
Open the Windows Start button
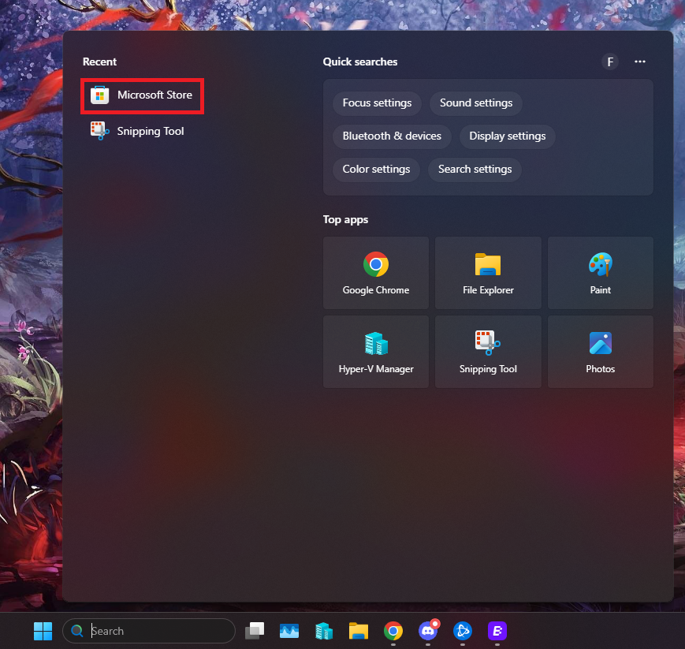click(x=43, y=631)
